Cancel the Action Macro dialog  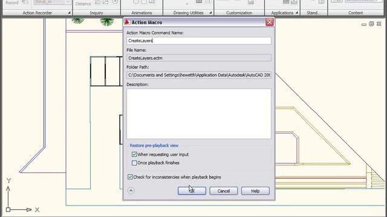(x=224, y=191)
